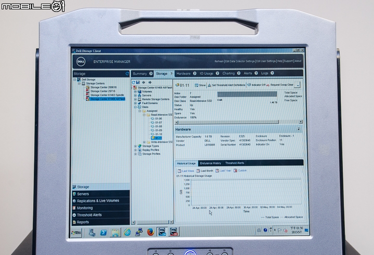
Task: Switch to Threshold Alerts chart tab
Action: click(x=235, y=163)
